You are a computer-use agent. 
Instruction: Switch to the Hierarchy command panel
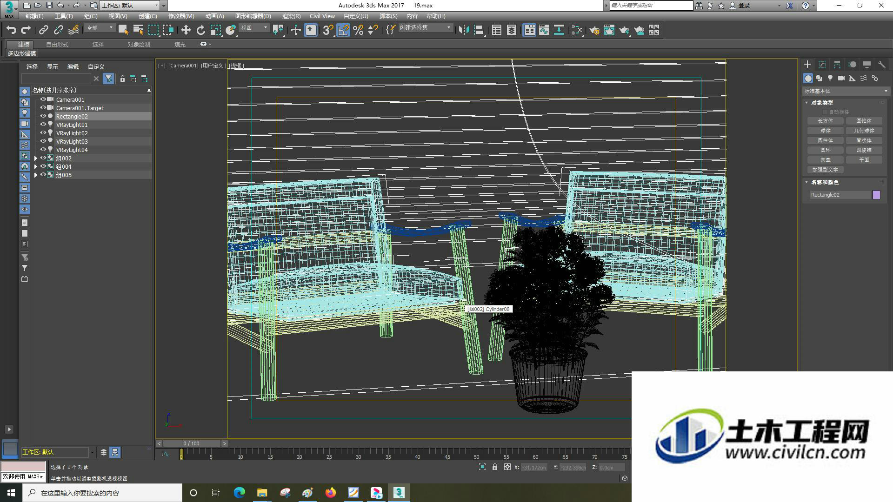pos(837,65)
